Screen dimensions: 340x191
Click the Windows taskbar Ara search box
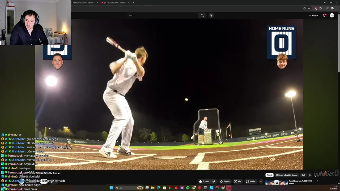129,188
